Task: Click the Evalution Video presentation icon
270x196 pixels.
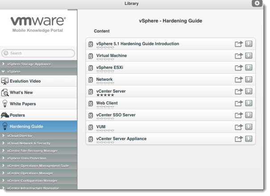Action: pos(4,81)
